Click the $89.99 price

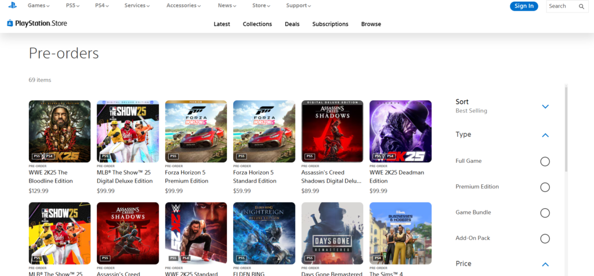(x=310, y=191)
